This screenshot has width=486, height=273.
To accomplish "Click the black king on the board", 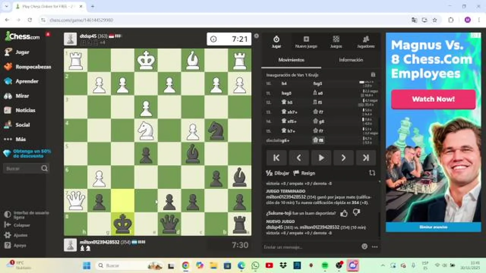I will (x=122, y=224).
